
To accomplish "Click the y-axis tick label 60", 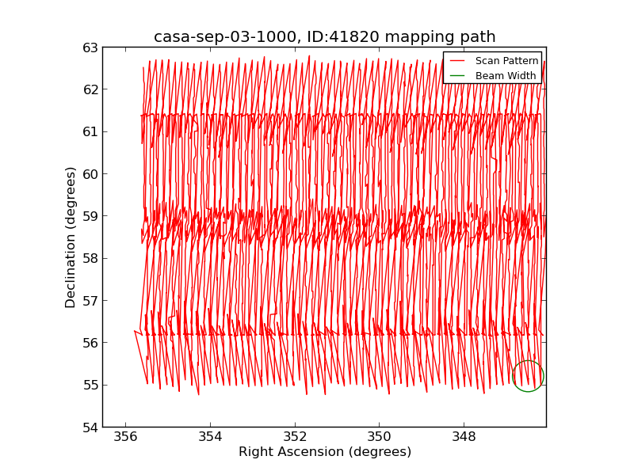I will (x=90, y=174).
